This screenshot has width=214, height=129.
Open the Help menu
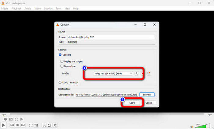tap(76, 9)
